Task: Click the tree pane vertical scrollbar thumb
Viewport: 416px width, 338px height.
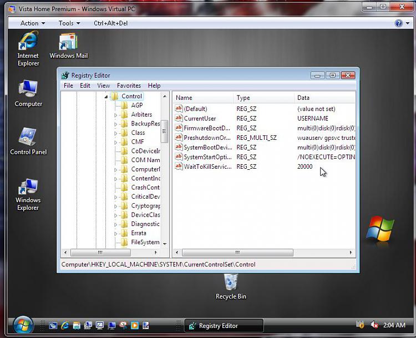Action: (165, 131)
